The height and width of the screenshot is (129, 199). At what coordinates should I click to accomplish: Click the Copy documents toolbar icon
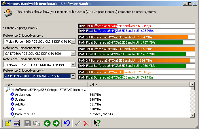[37, 123]
